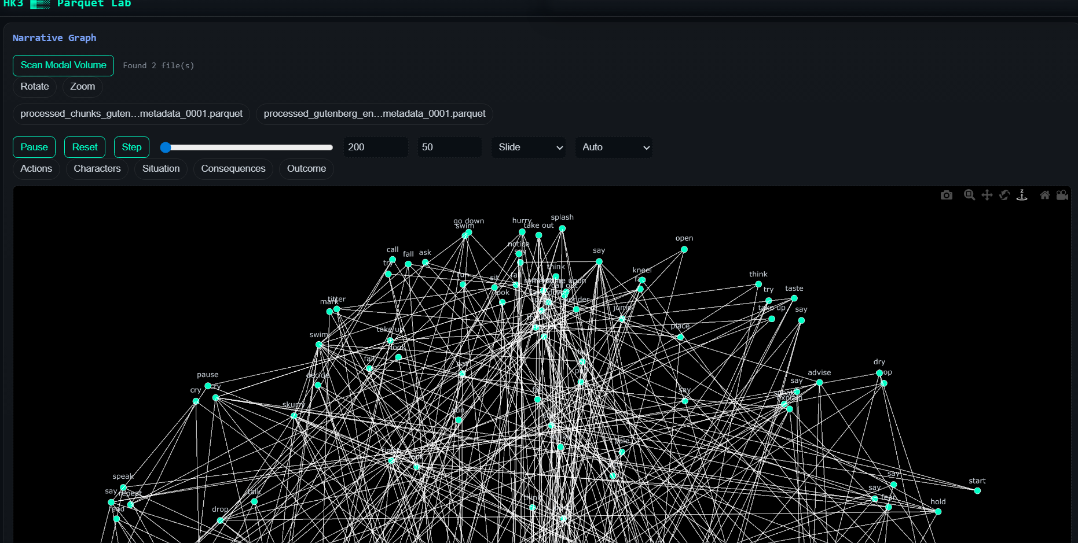Select the 'call' graph node
This screenshot has height=543, width=1078.
[x=393, y=260]
